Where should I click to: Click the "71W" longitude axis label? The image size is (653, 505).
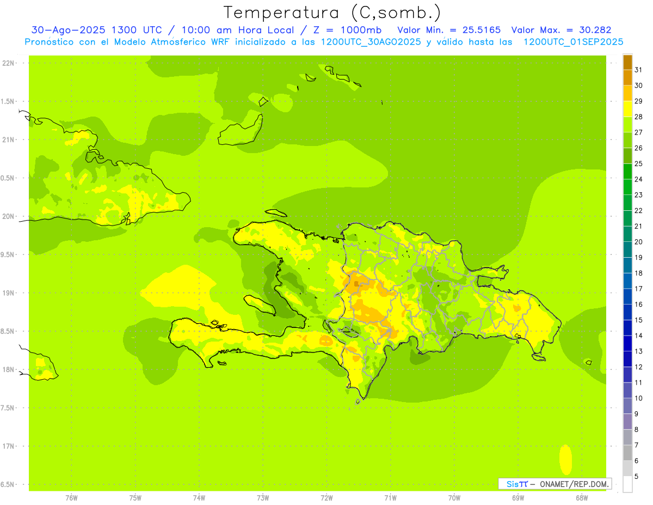tap(390, 498)
